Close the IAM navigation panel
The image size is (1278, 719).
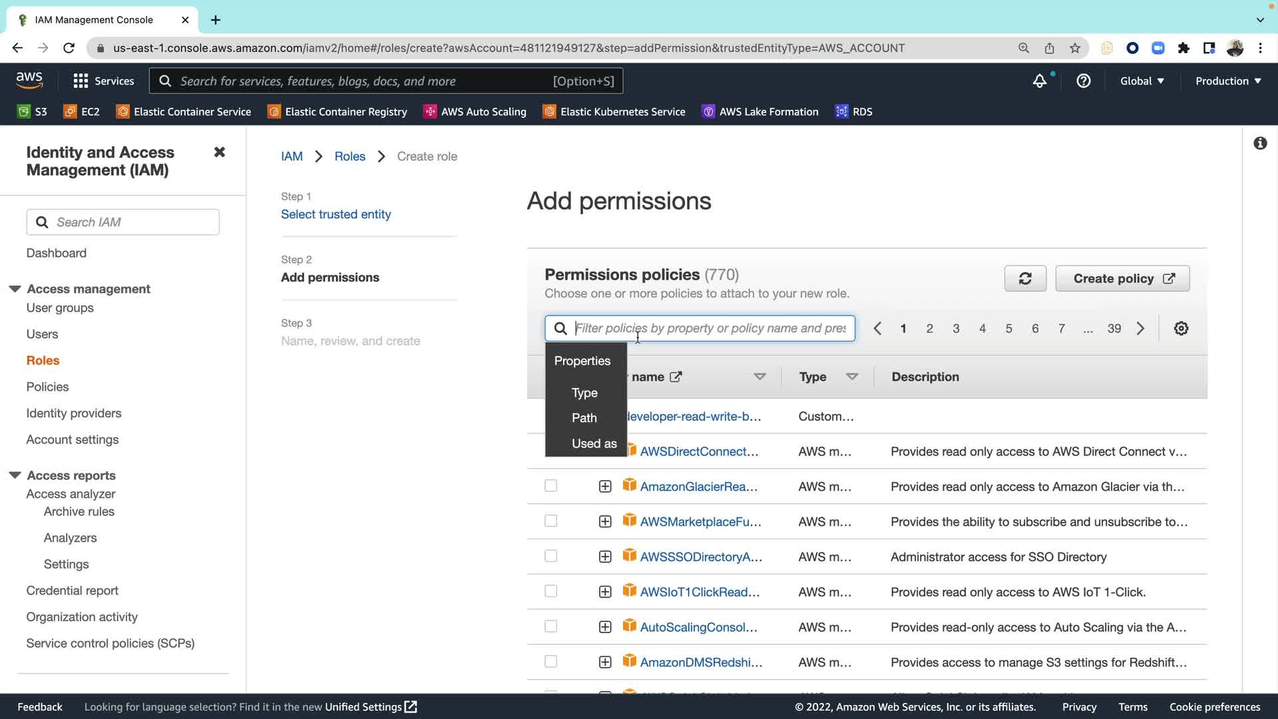tap(219, 152)
